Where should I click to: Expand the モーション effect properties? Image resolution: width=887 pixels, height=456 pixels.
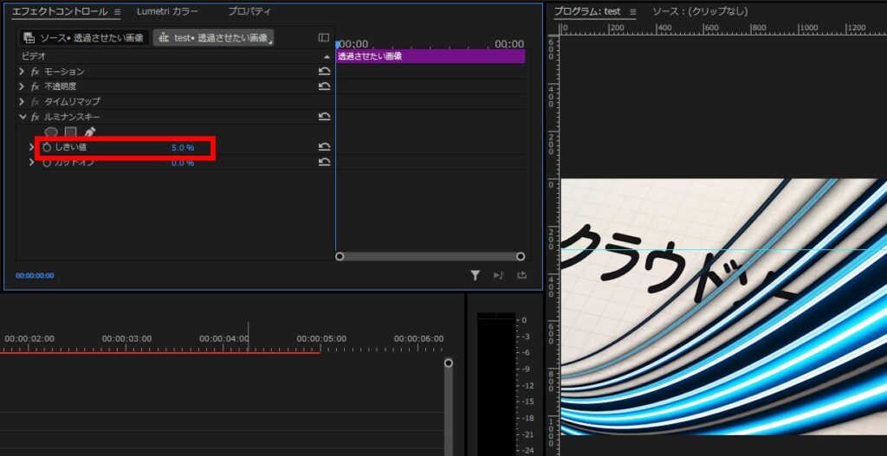[22, 72]
